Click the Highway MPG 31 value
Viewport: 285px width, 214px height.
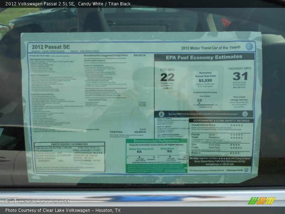coord(240,76)
